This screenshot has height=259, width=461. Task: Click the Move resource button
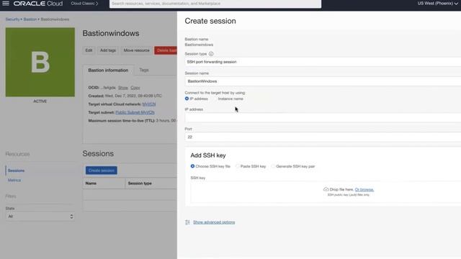point(136,50)
